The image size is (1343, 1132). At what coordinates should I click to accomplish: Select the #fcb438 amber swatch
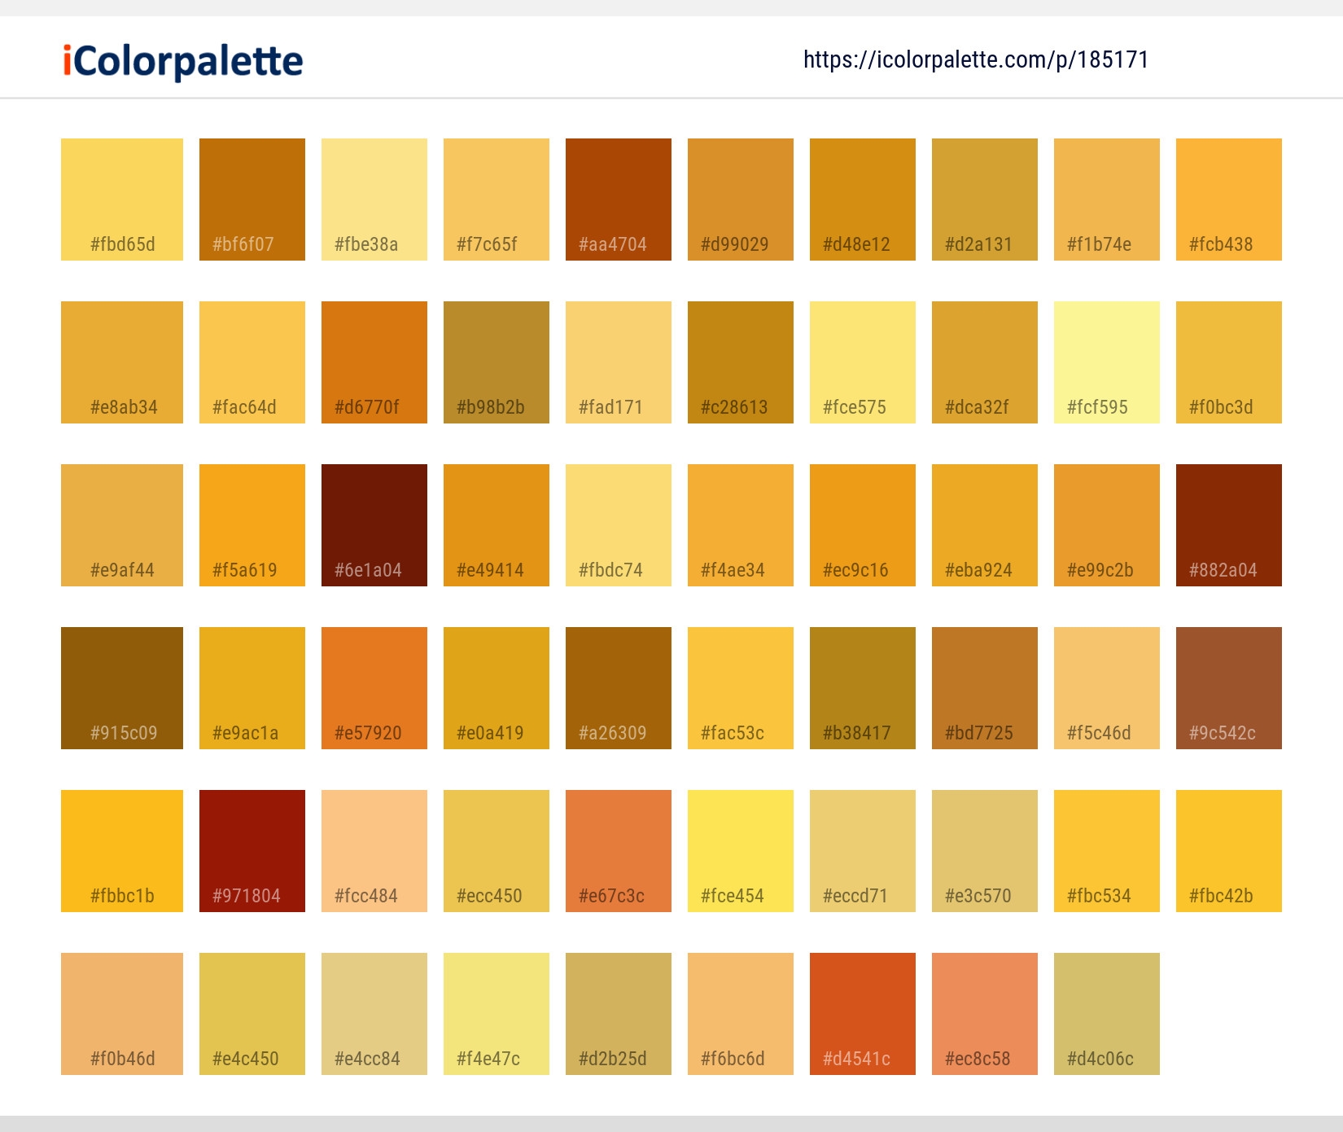(1229, 200)
